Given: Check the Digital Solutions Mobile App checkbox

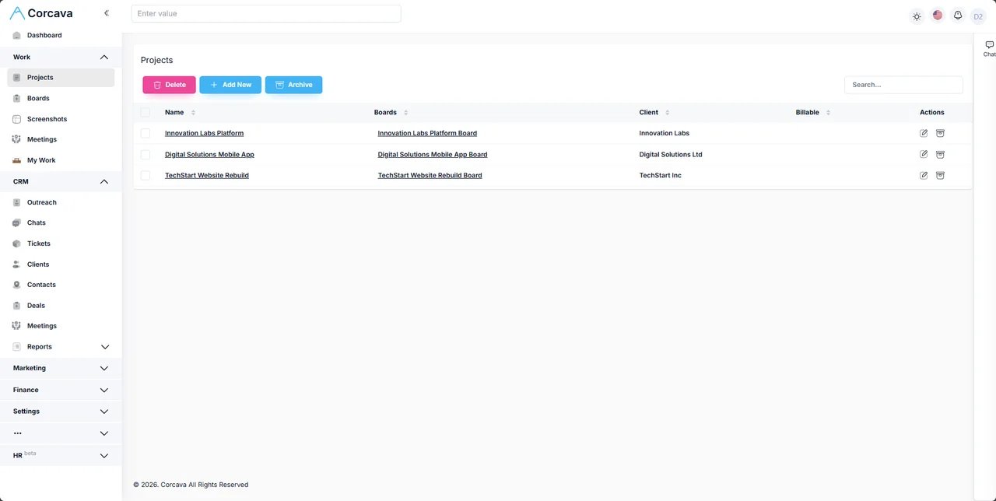Looking at the screenshot, I should point(146,154).
